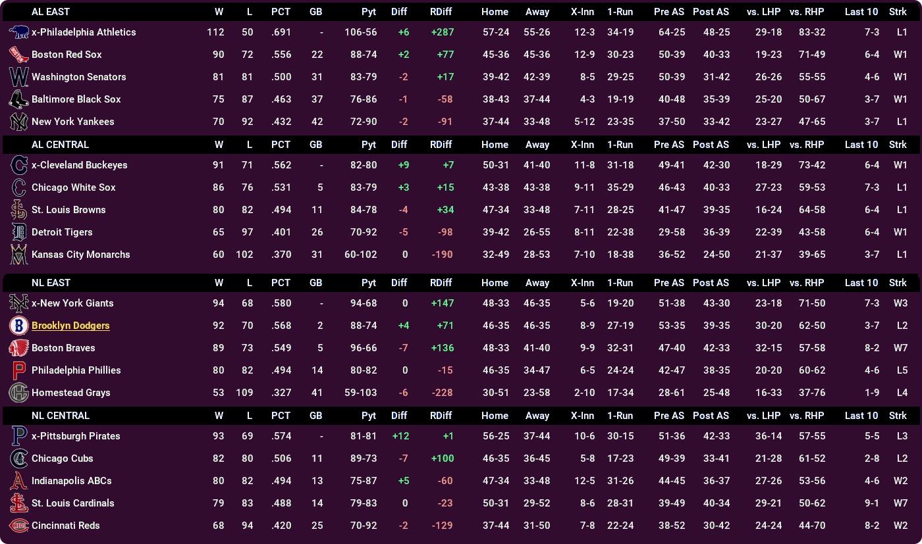
Task: Sort NL Central by W column header
Action: [219, 416]
